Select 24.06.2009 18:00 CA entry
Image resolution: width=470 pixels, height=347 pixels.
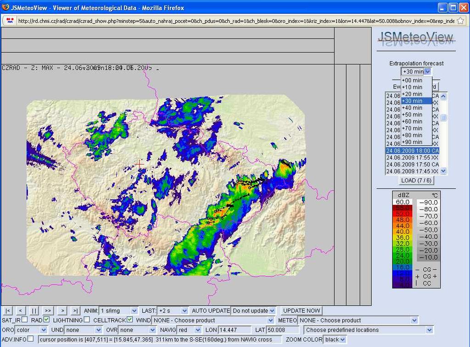point(413,151)
